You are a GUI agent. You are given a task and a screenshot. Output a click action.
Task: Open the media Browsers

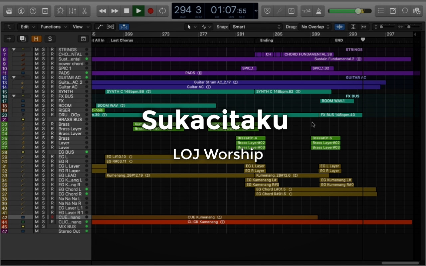(417, 11)
